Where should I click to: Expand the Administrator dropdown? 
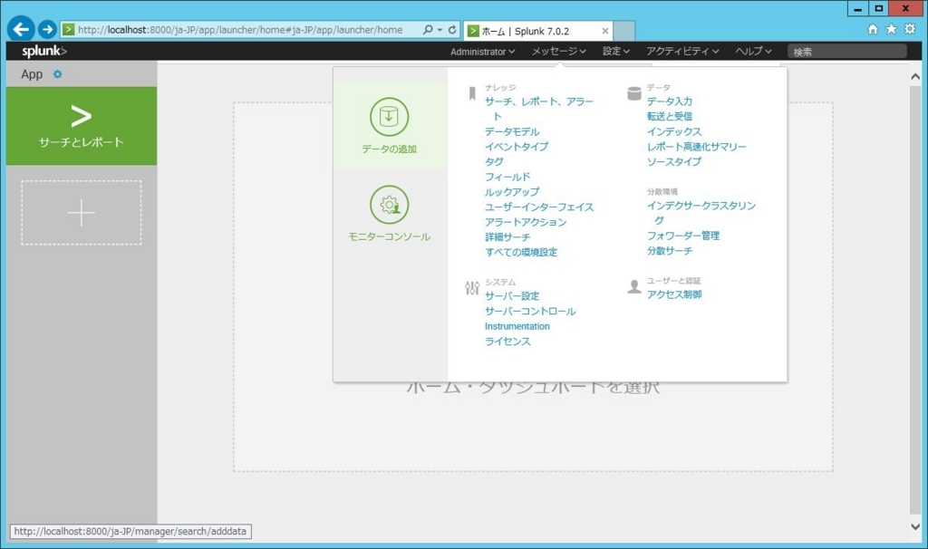[481, 52]
